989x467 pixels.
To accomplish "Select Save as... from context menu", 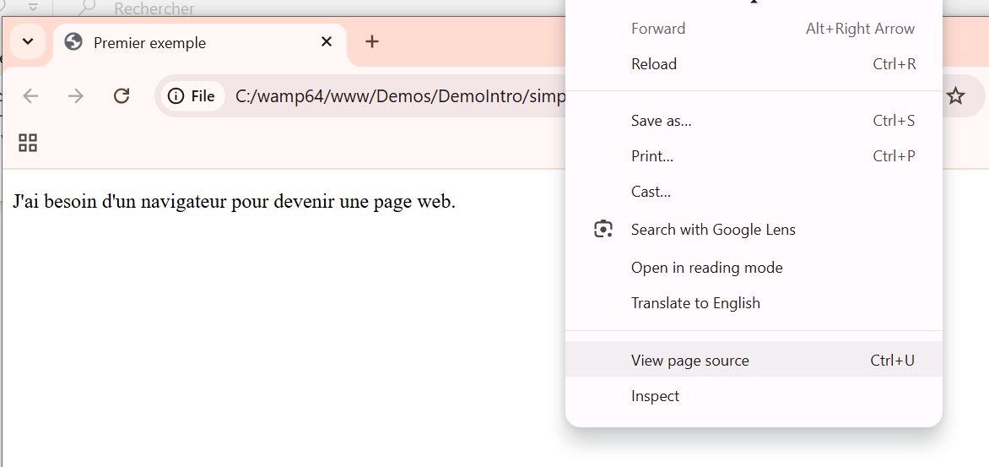I will coord(754,121).
